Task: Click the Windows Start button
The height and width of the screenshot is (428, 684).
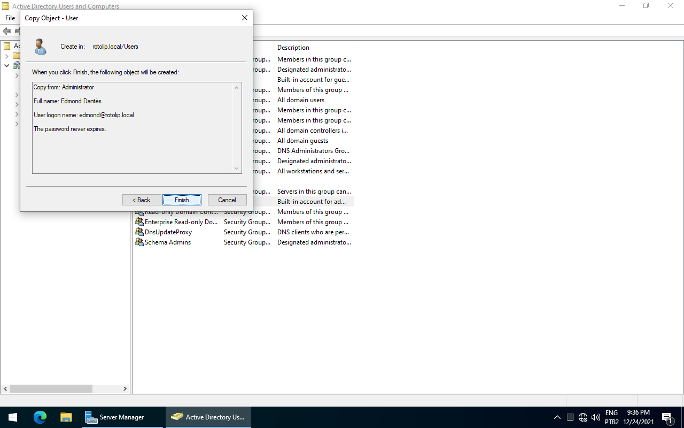Action: [x=12, y=417]
